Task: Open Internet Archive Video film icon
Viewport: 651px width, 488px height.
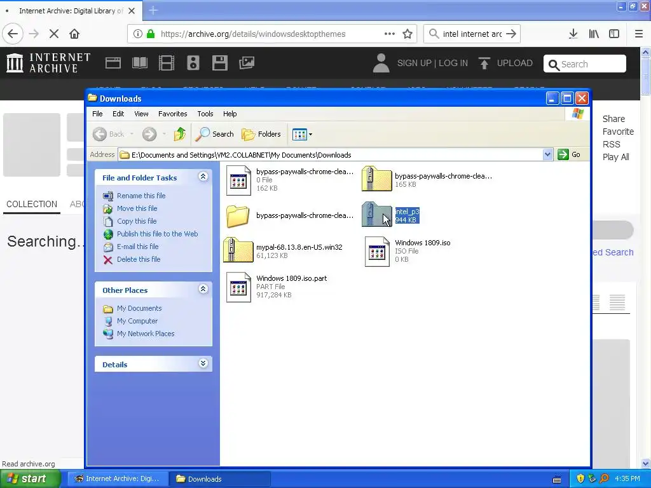Action: pos(167,63)
